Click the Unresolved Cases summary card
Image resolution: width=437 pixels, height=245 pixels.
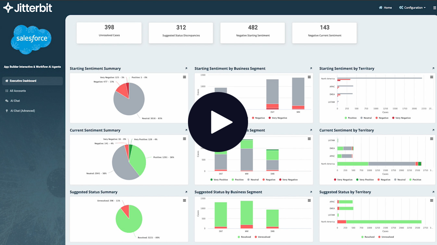[109, 33]
